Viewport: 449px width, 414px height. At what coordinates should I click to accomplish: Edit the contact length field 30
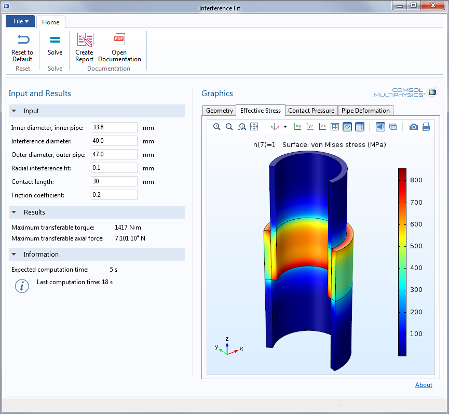114,181
